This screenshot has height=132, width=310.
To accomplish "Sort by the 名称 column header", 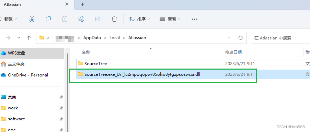I will click(x=86, y=52).
